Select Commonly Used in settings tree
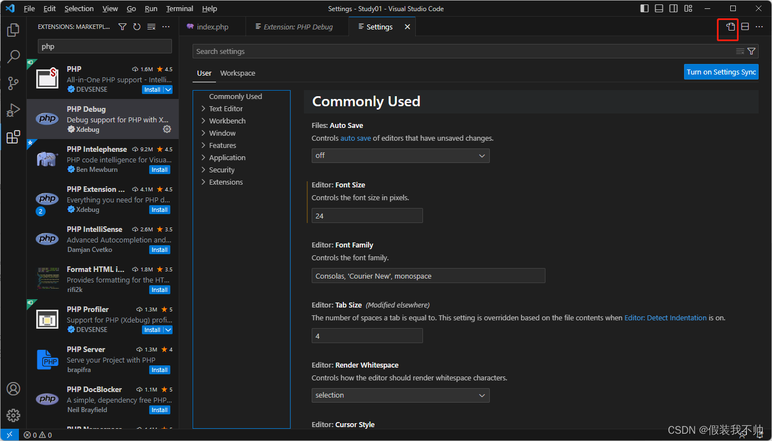The width and height of the screenshot is (772, 441). tap(235, 96)
